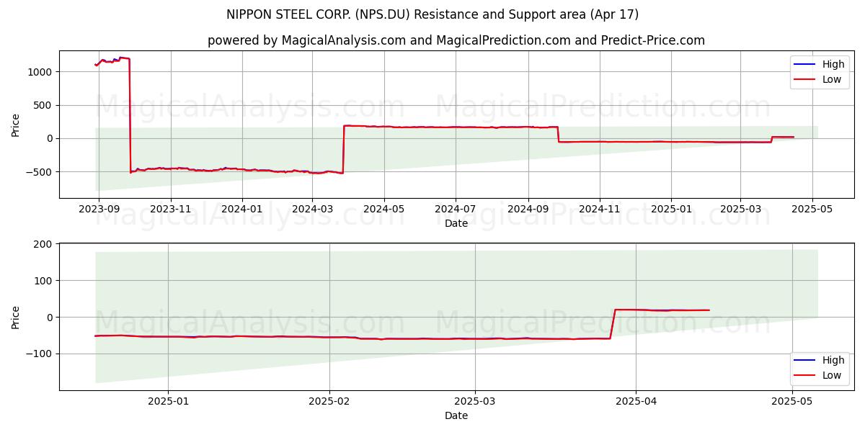Image resolution: width=865 pixels, height=432 pixels.
Task: Click the bottom chart 'Price' axis label
Action: [16, 318]
